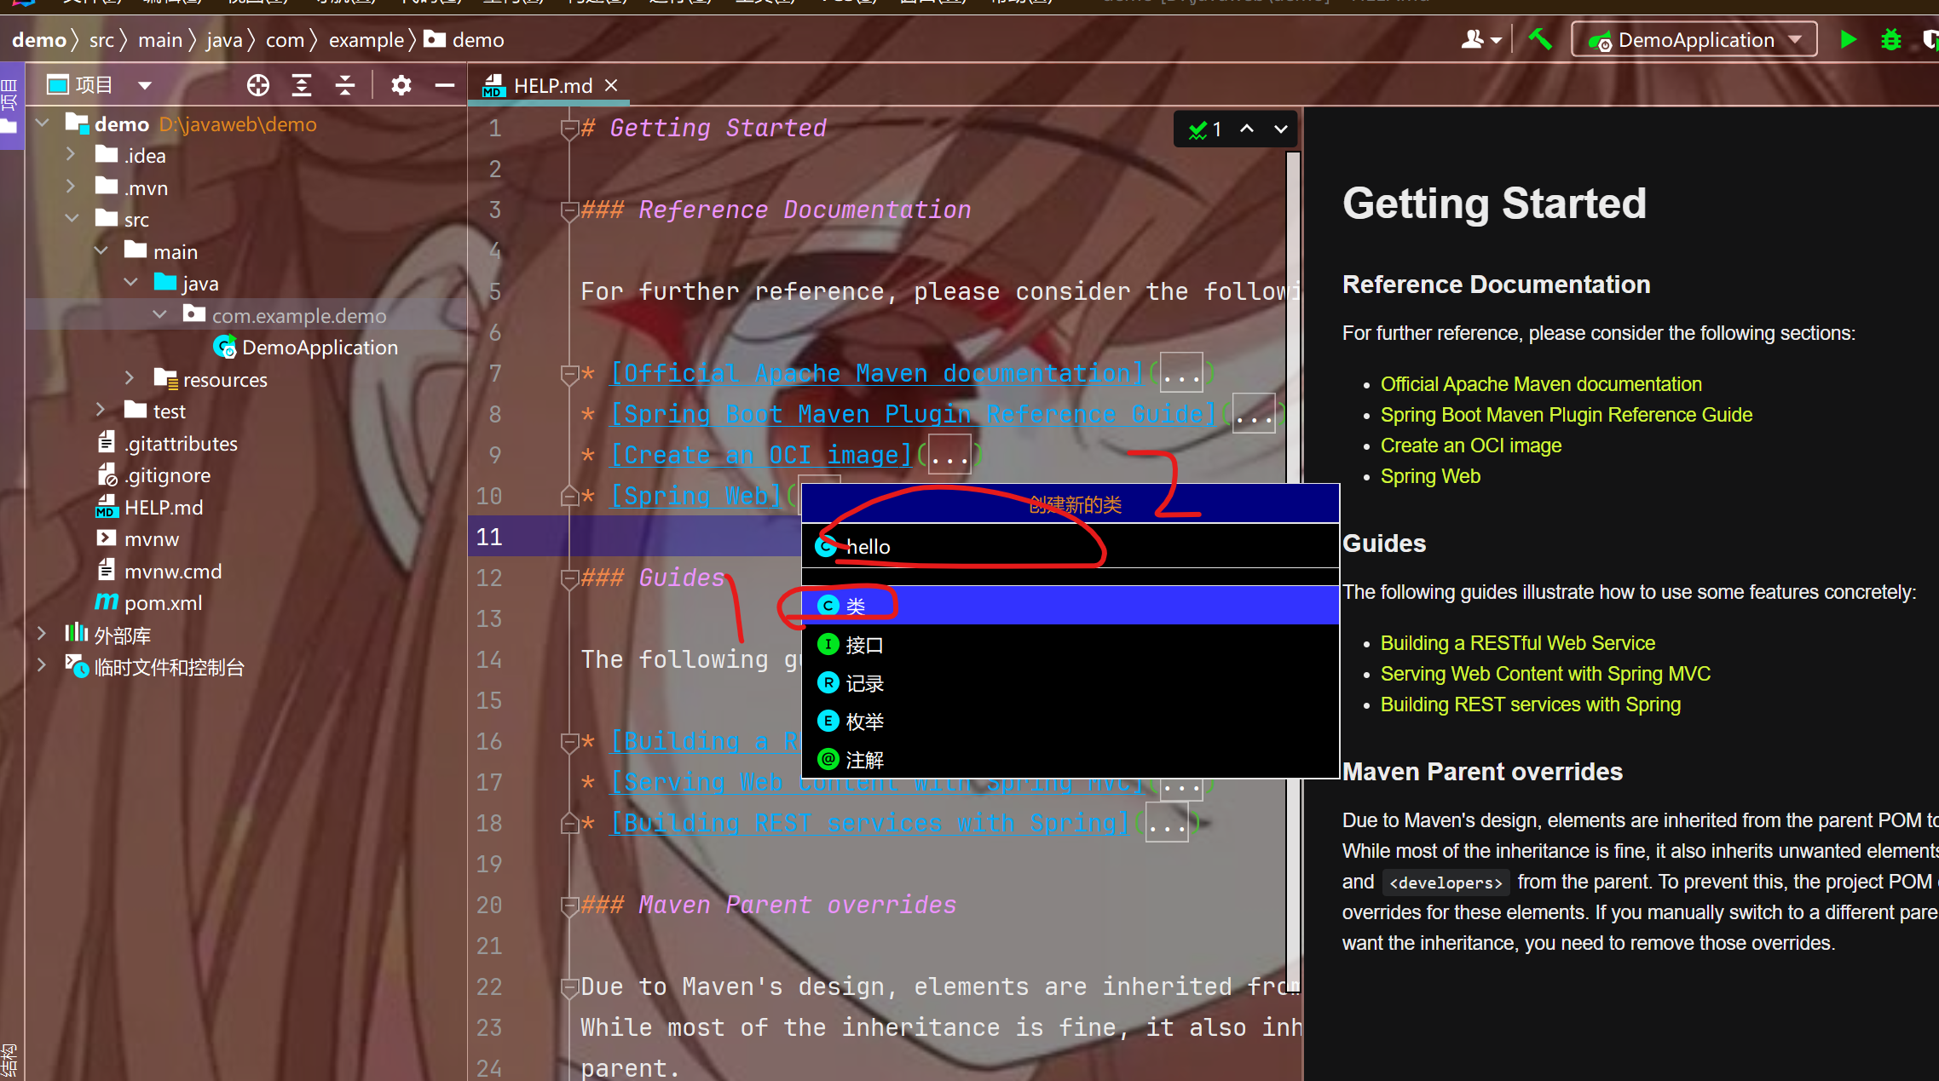Select 枚举 option in new class list
1939x1081 pixels.
pyautogui.click(x=864, y=722)
